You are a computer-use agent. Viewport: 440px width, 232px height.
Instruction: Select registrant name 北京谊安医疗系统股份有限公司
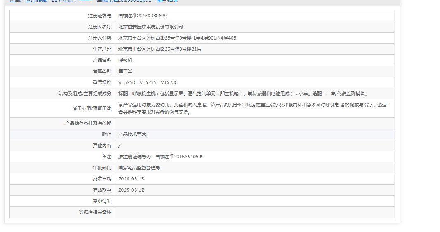click(151, 27)
